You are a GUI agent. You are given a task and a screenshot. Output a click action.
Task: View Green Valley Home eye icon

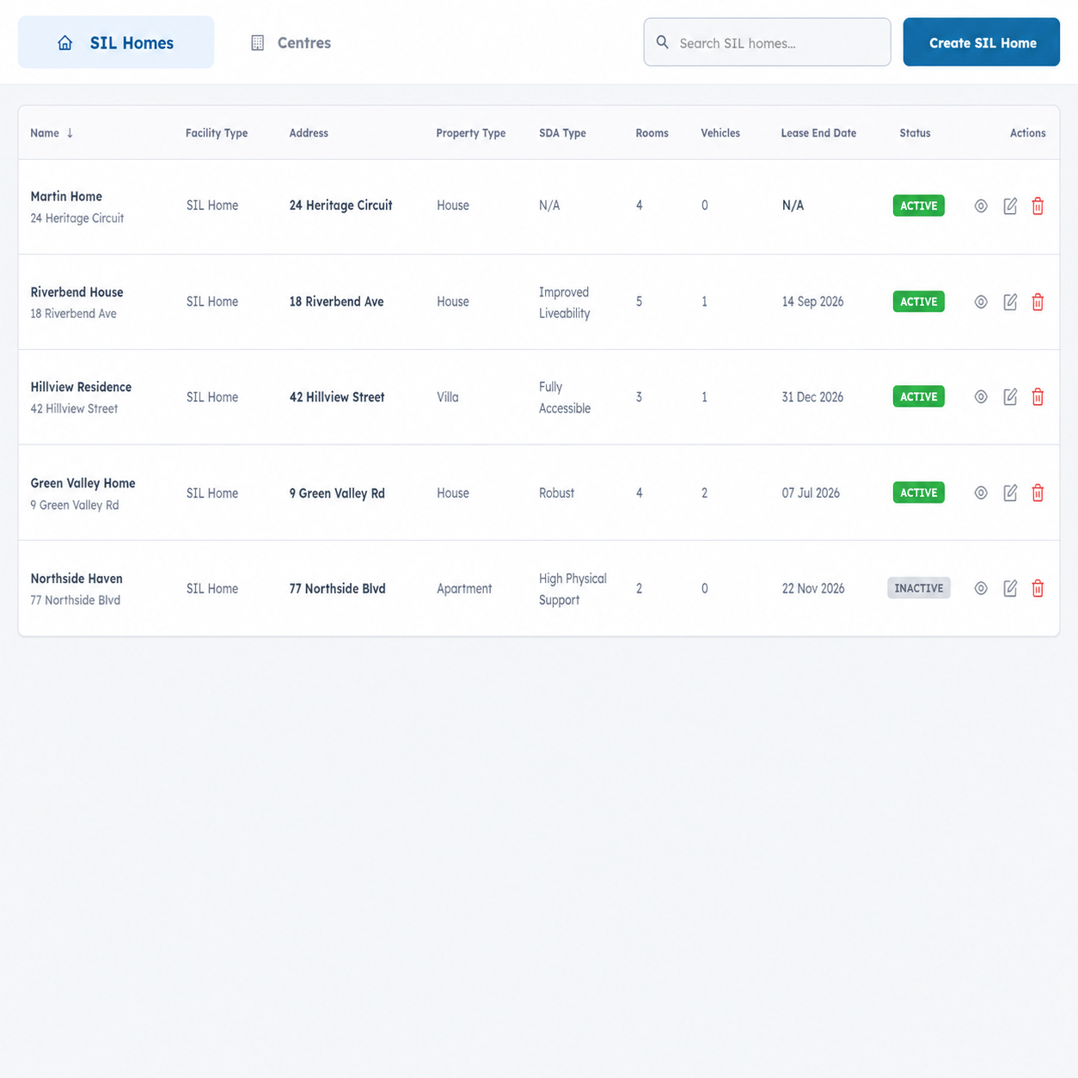pos(981,493)
